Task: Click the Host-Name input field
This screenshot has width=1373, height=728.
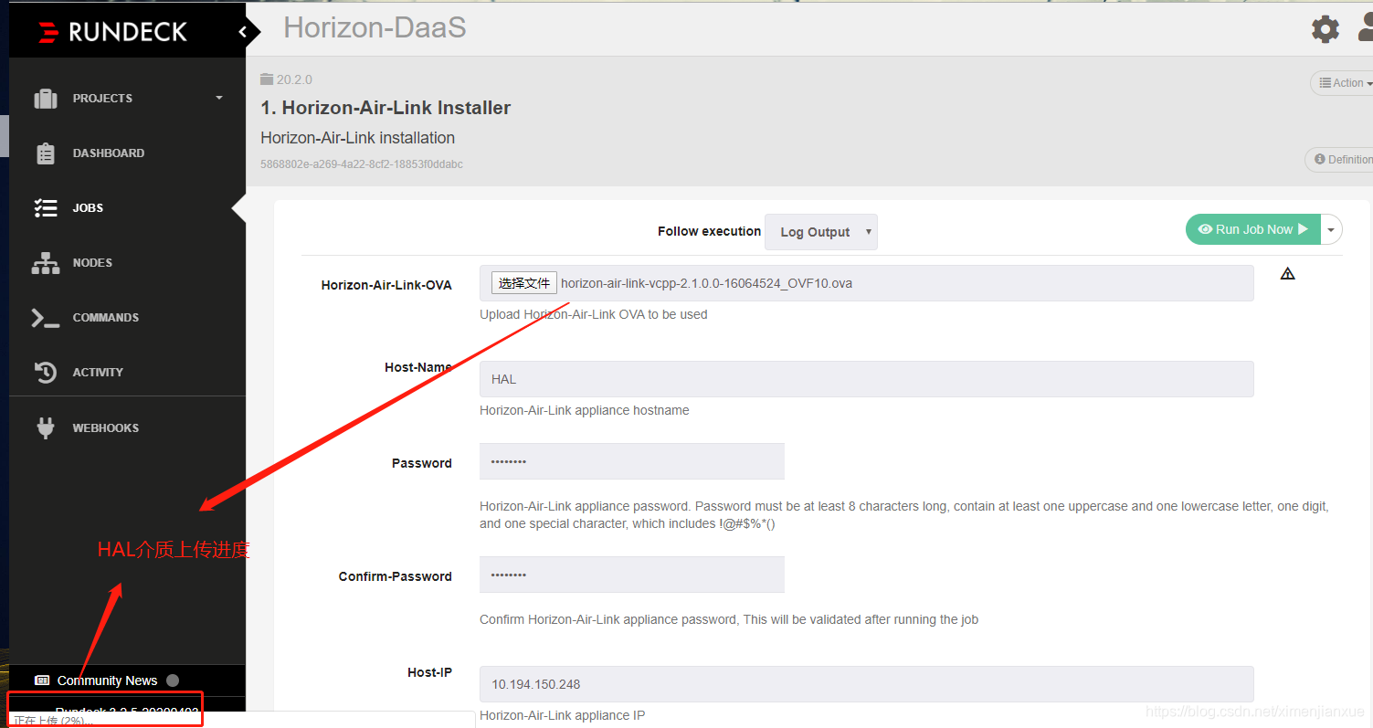Action: [866, 379]
